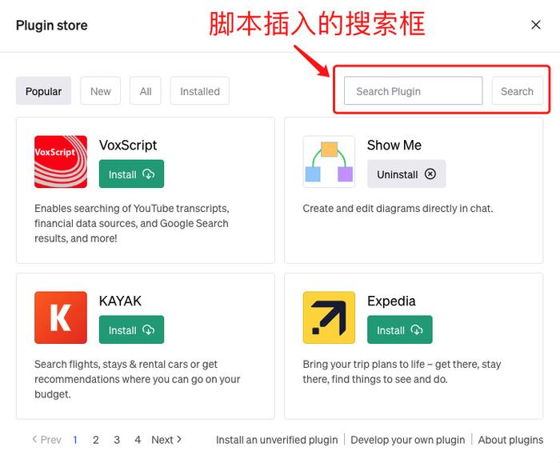The width and height of the screenshot is (560, 463).
Task: Click 'Create and edit diagrams directly in chat.'
Action: click(398, 209)
